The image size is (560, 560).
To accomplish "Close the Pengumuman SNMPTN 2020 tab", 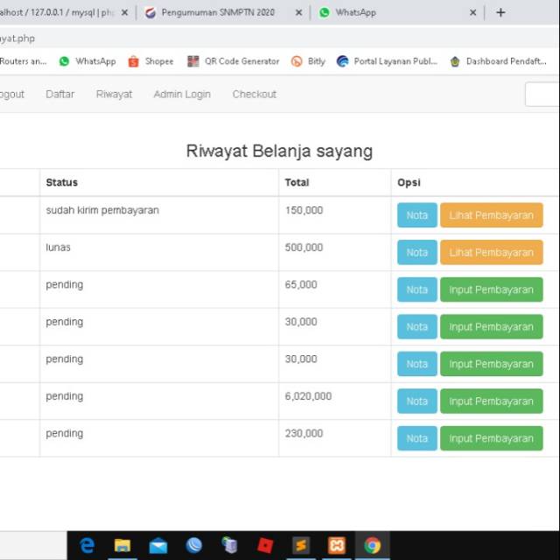I will (x=298, y=13).
